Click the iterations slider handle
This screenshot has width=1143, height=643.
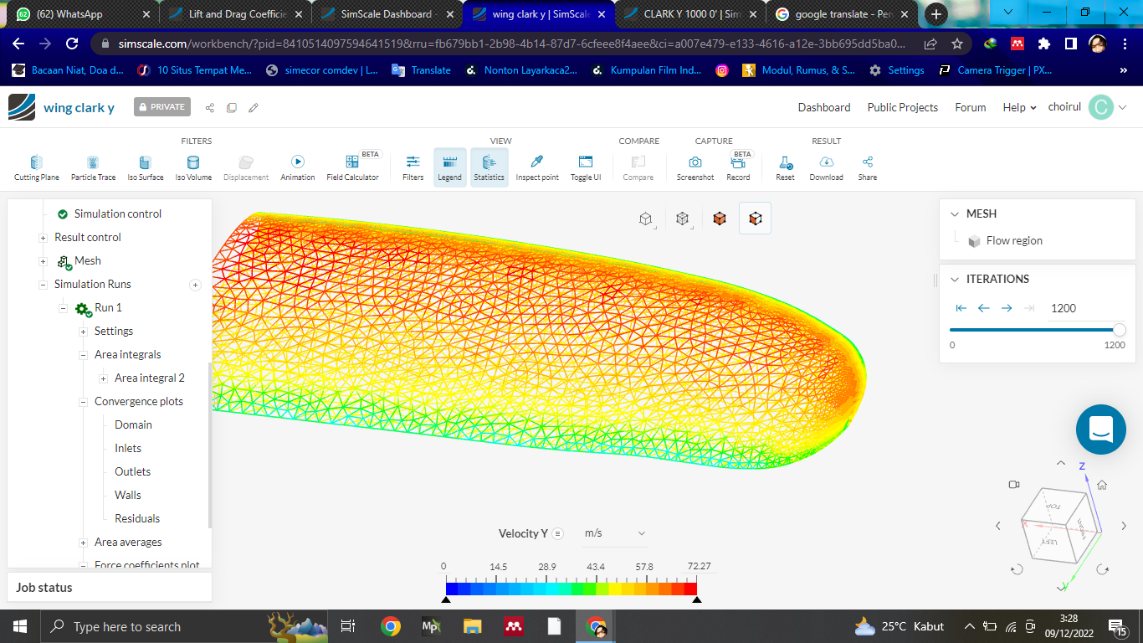[1120, 330]
